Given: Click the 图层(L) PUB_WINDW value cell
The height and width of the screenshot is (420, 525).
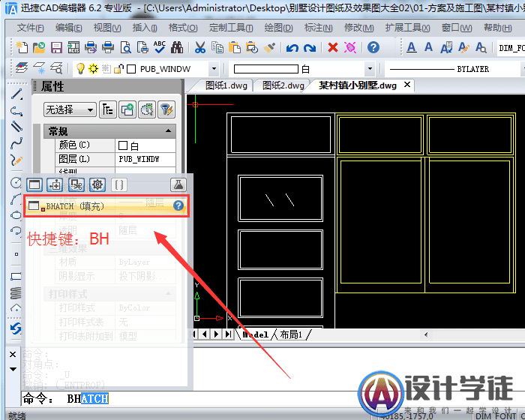Looking at the screenshot, I should (145, 159).
